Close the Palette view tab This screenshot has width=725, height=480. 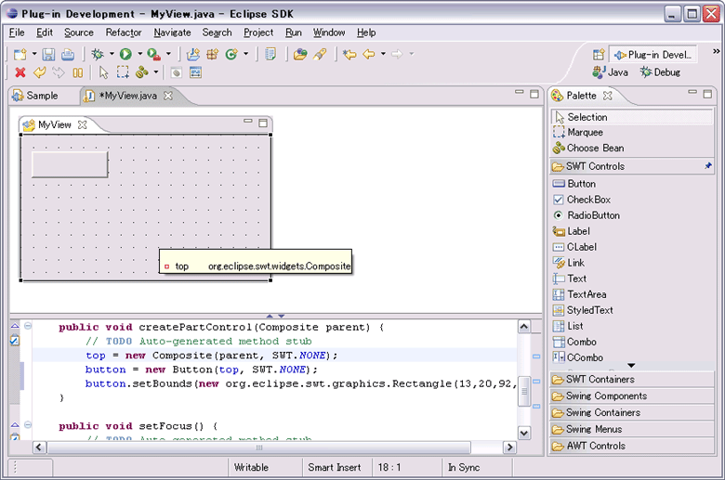click(608, 96)
